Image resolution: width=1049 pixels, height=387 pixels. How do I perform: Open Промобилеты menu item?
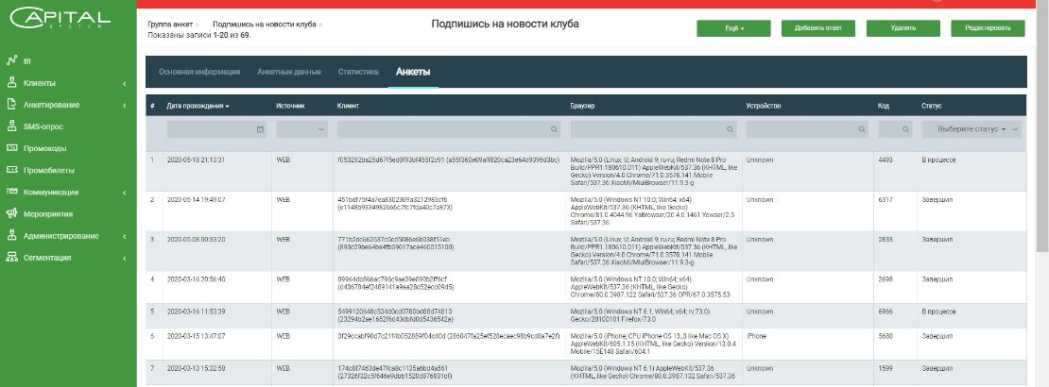(x=49, y=171)
